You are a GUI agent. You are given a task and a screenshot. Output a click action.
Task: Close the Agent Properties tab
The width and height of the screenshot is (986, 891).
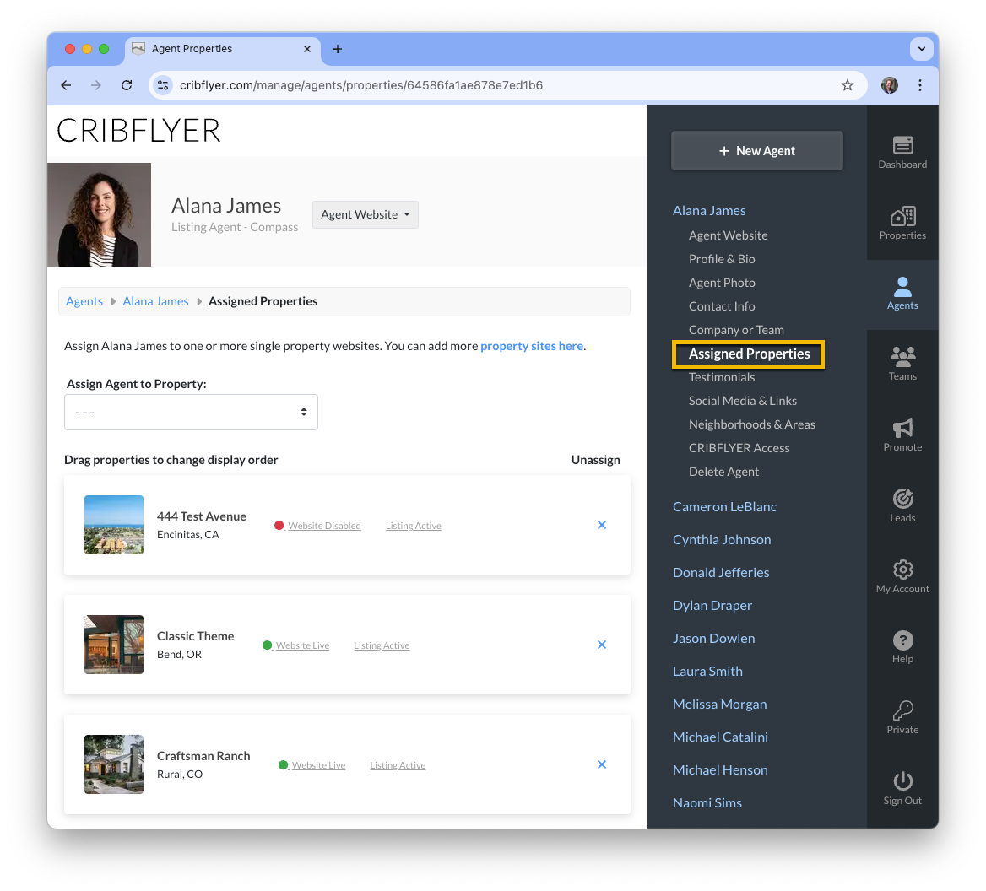[307, 49]
